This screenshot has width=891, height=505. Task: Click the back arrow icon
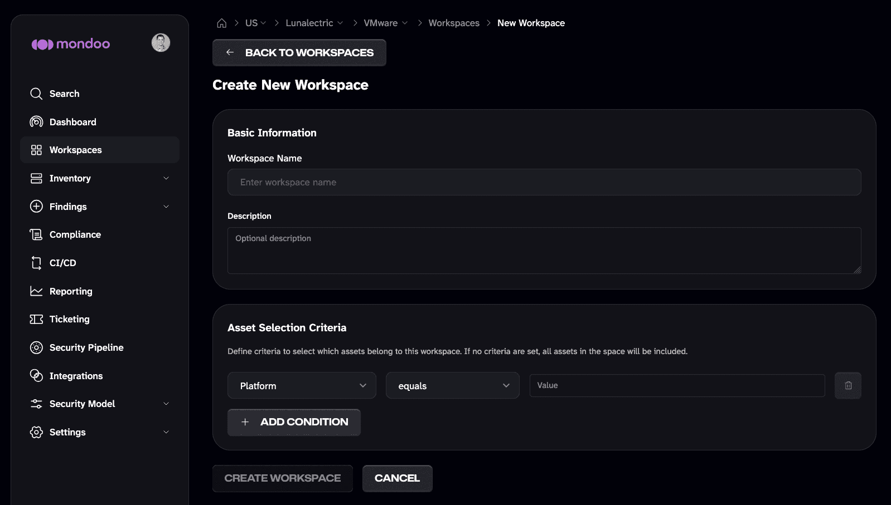(x=230, y=52)
